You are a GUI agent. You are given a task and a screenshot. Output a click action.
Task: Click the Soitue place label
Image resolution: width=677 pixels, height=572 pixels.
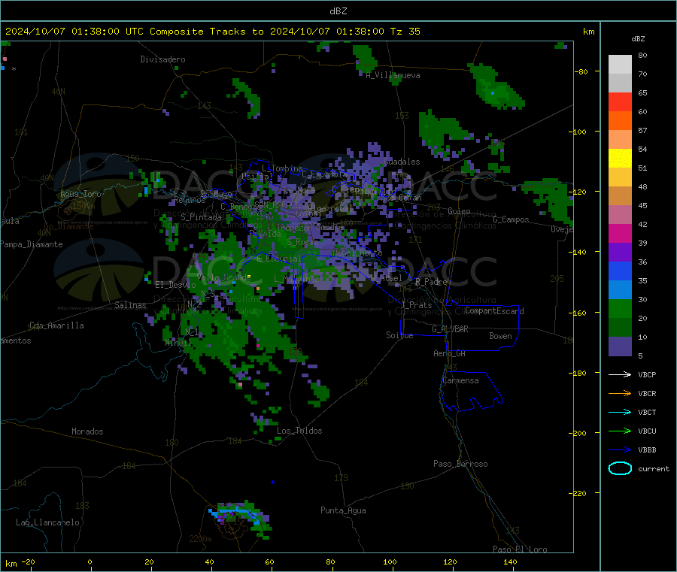(399, 335)
